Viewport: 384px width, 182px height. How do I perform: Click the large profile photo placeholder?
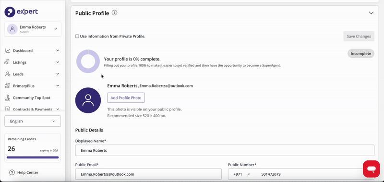[x=88, y=100]
